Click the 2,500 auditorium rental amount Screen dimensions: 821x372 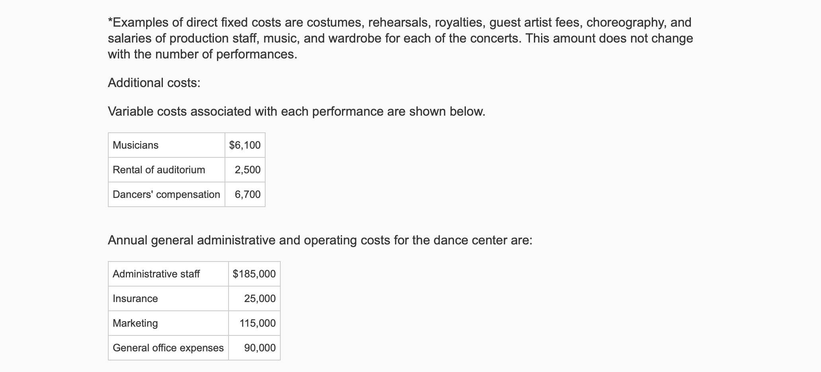click(x=248, y=170)
